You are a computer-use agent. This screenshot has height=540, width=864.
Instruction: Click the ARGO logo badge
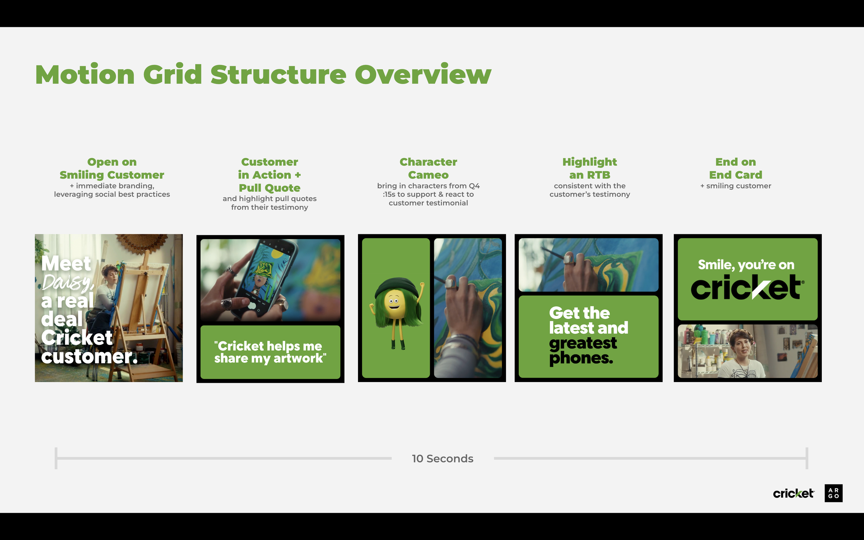tap(833, 493)
